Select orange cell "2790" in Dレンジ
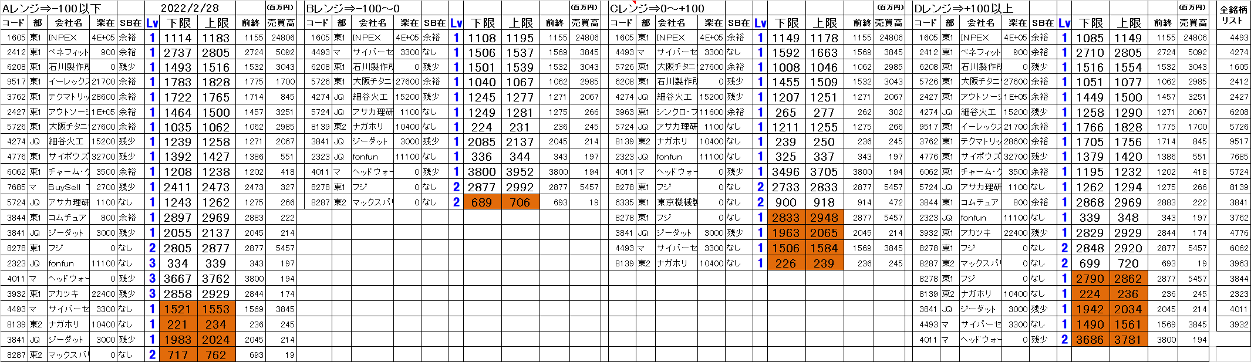This screenshot has height=362, width=1251. tap(1090, 279)
